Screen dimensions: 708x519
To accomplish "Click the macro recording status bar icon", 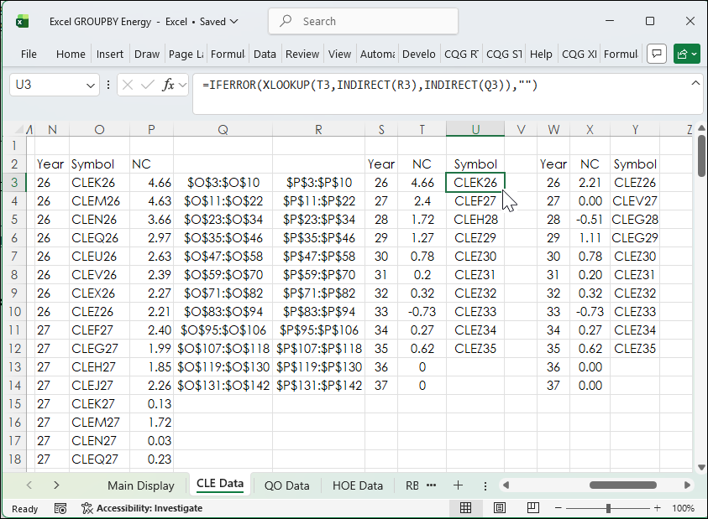I will click(x=60, y=508).
